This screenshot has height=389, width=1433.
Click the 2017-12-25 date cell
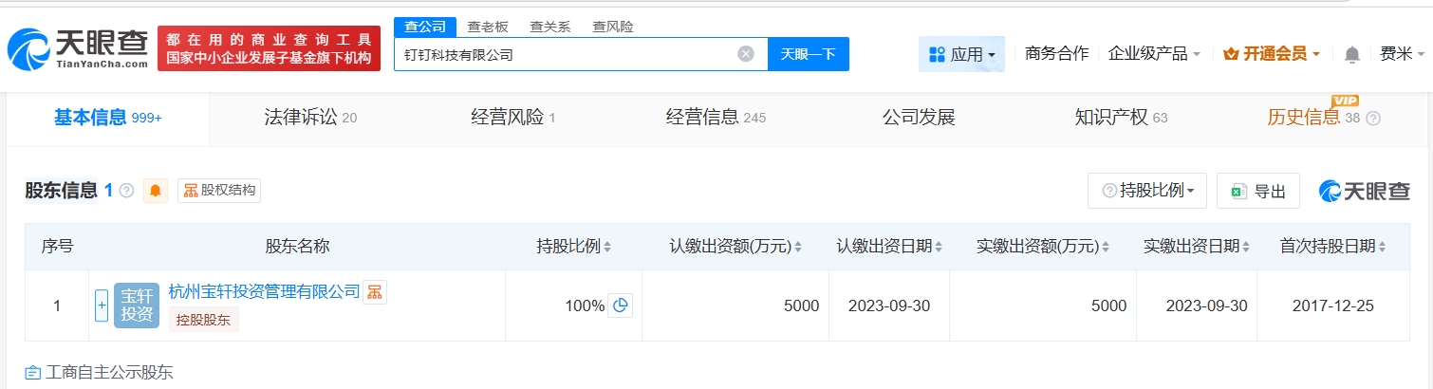tap(1332, 306)
